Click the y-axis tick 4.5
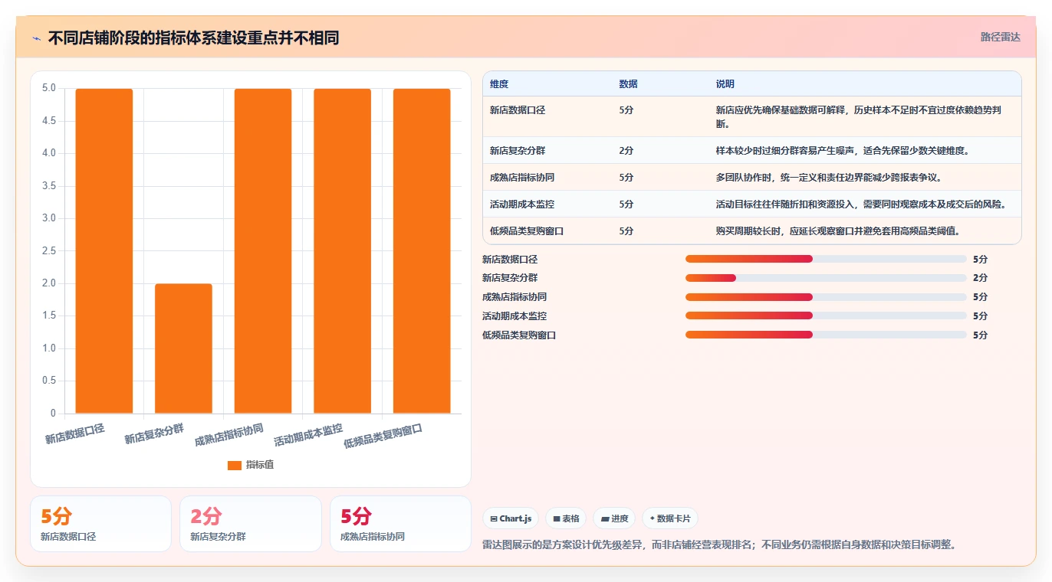Viewport: 1052px width, 582px height. pyautogui.click(x=48, y=121)
